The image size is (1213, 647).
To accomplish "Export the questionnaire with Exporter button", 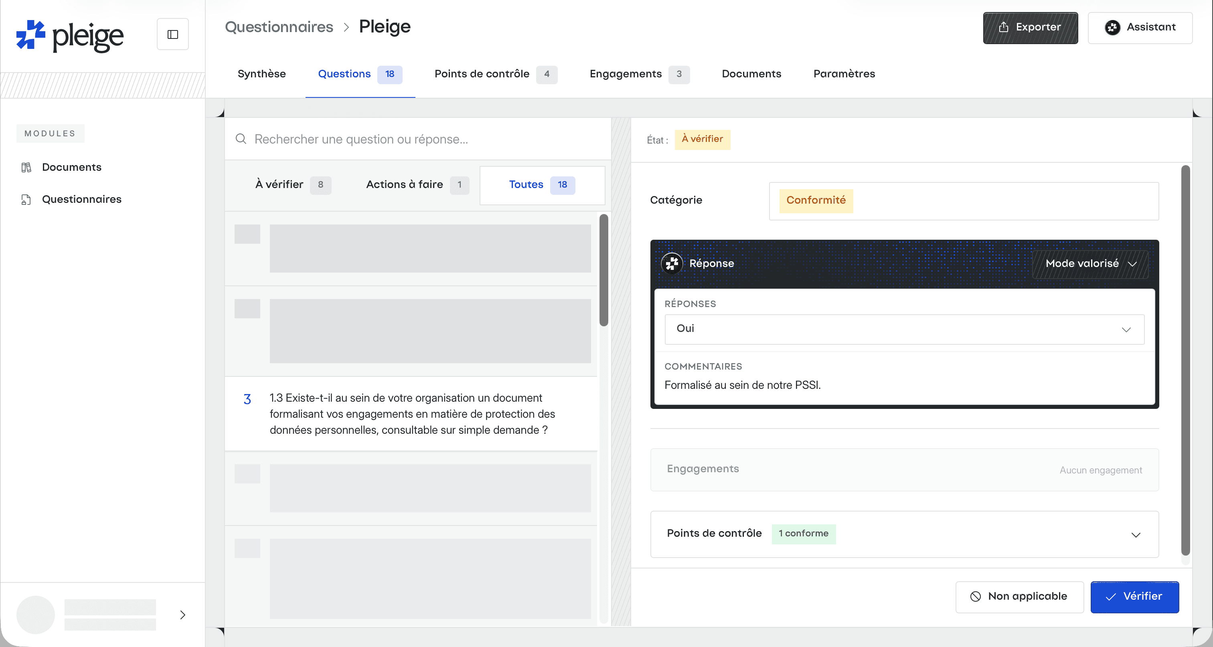I will [1030, 28].
